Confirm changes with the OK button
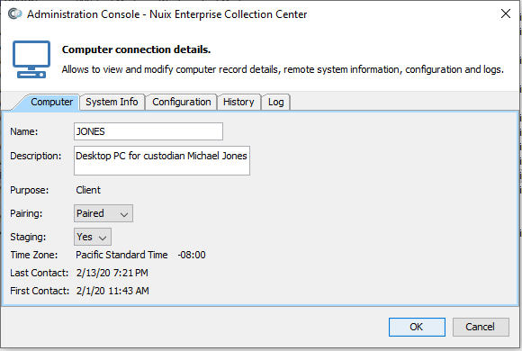 point(417,327)
